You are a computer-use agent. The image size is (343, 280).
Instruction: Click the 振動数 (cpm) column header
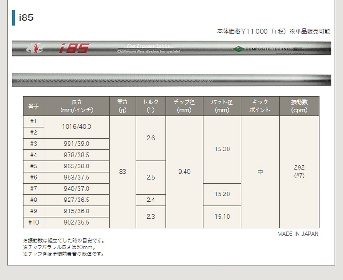tap(299, 106)
